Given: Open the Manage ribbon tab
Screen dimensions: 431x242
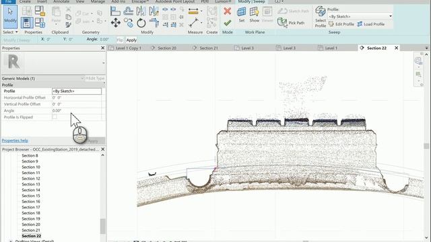Looking at the screenshot, I should 98,1.
